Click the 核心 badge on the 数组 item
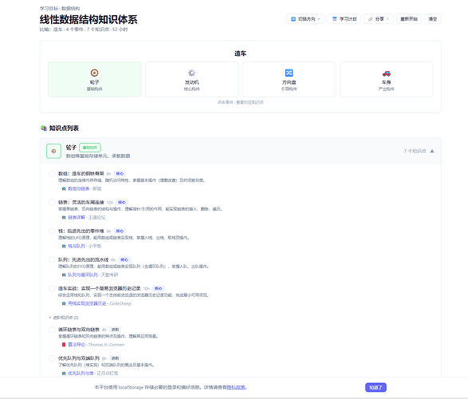Image resolution: width=468 pixels, height=399 pixels. 120,173
